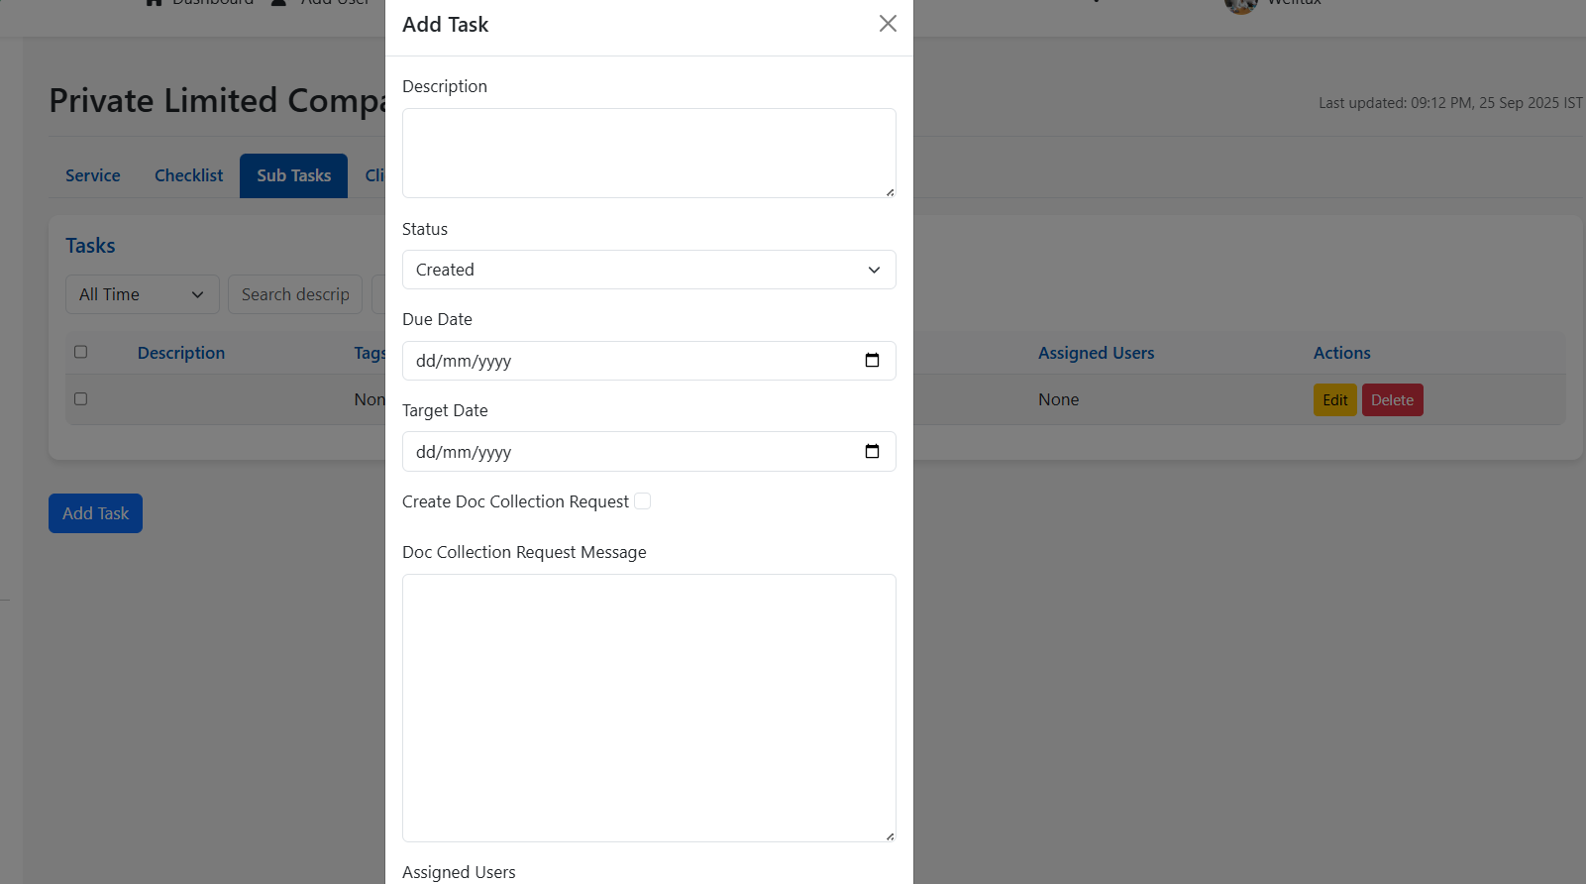Click the Doc Collection message resize handle
Image resolution: width=1586 pixels, height=884 pixels.
[890, 836]
